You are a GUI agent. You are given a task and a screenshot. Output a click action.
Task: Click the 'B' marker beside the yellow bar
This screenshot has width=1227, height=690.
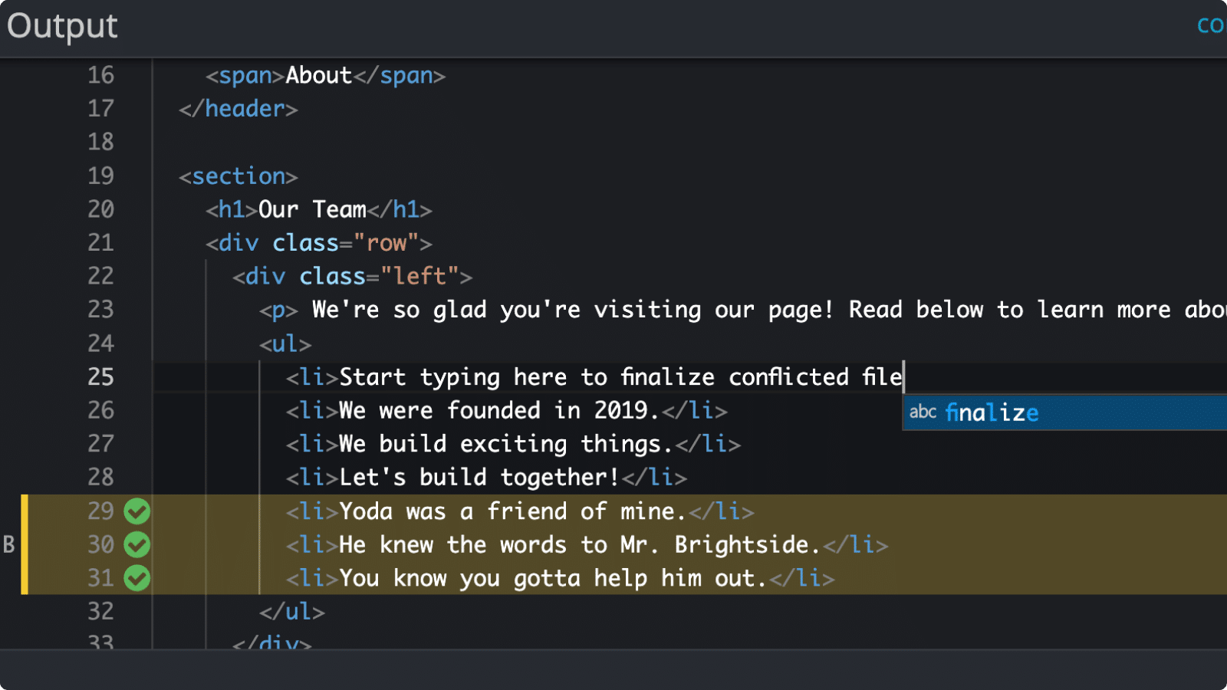(9, 545)
